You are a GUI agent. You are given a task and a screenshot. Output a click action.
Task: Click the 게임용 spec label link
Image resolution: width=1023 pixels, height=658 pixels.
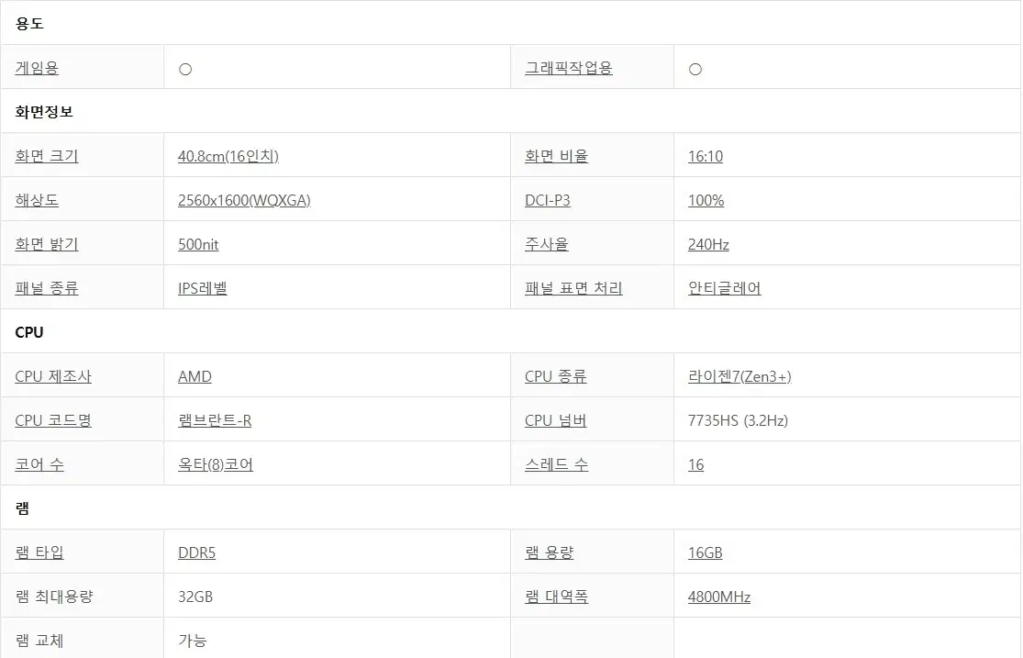point(37,68)
